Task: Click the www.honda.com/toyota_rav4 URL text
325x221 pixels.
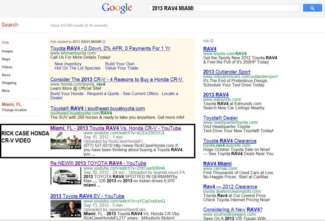Action: click(78, 84)
